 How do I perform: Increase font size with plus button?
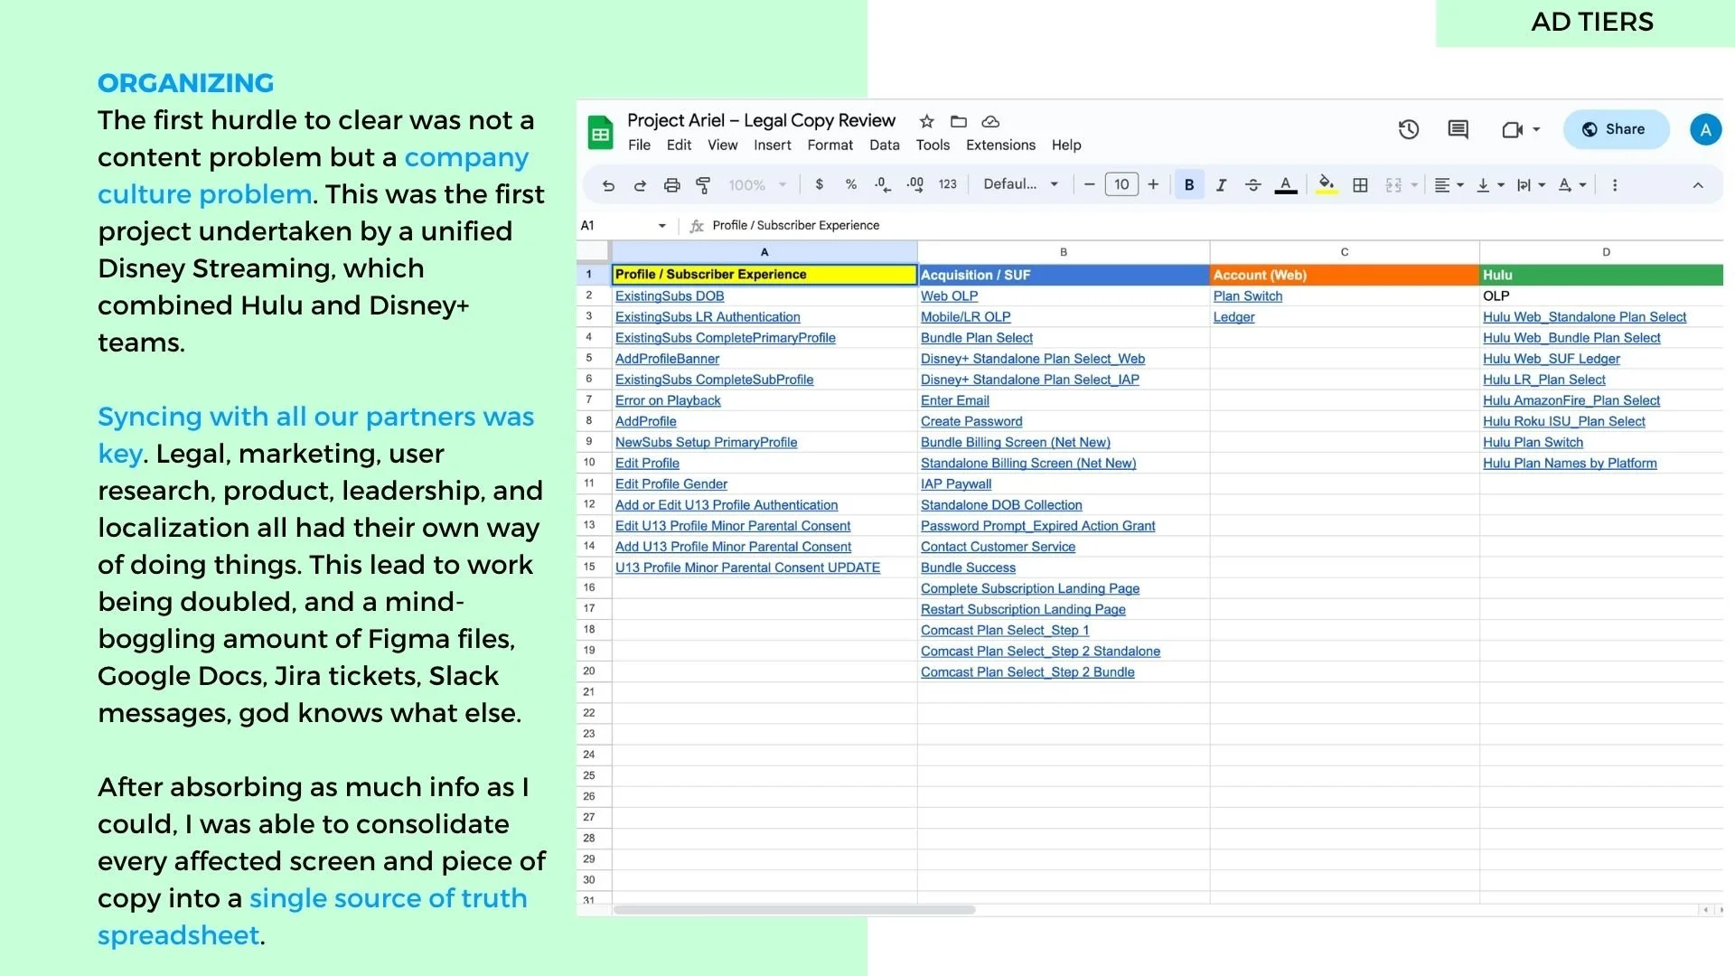tap(1153, 184)
